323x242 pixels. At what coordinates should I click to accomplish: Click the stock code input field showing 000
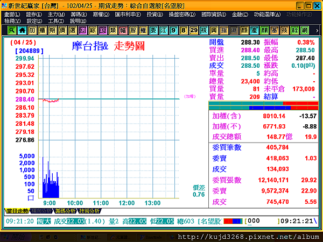coord(262,221)
